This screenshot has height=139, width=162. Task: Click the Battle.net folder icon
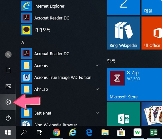(x=26, y=113)
